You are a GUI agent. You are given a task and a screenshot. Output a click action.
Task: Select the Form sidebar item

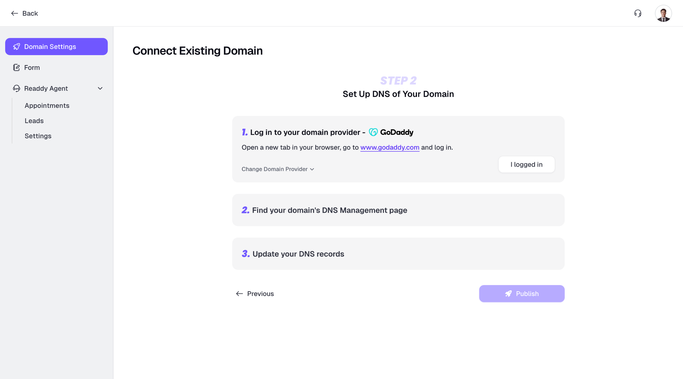click(32, 67)
